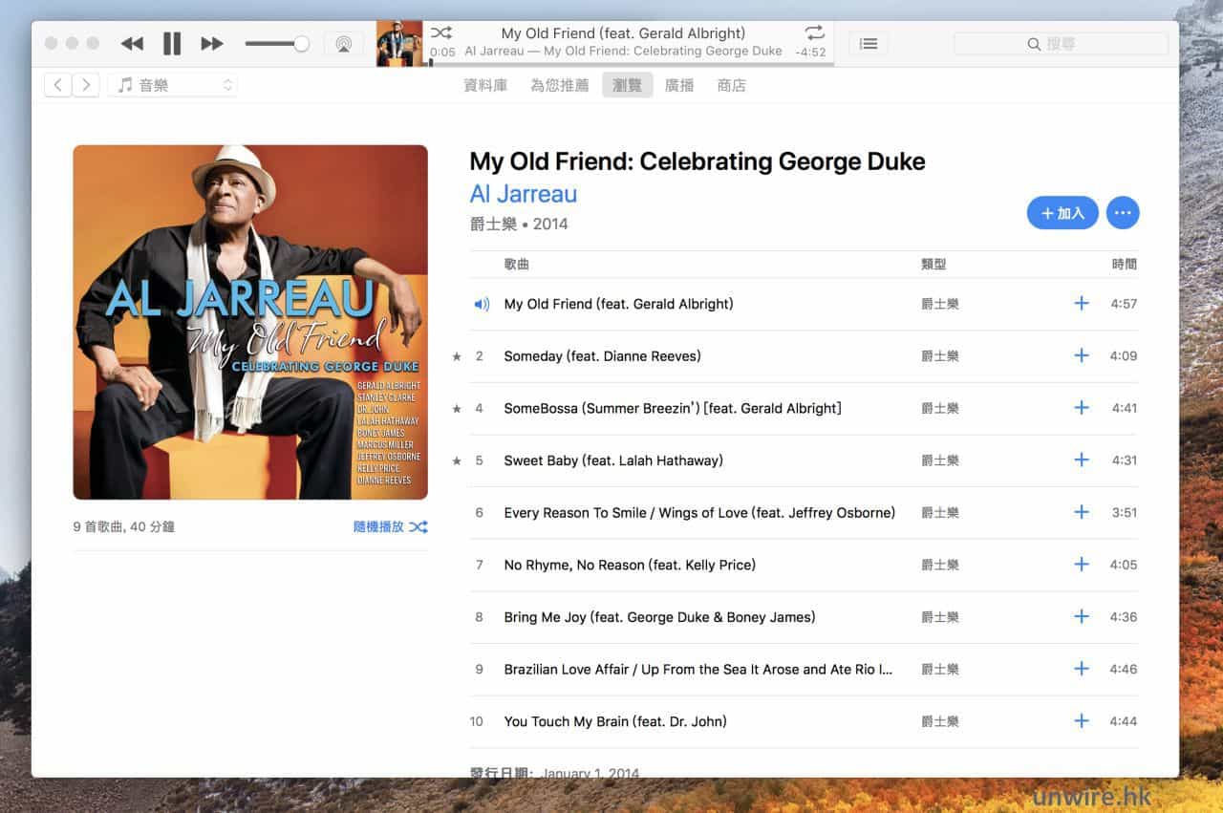Adjust the volume slider

(276, 44)
